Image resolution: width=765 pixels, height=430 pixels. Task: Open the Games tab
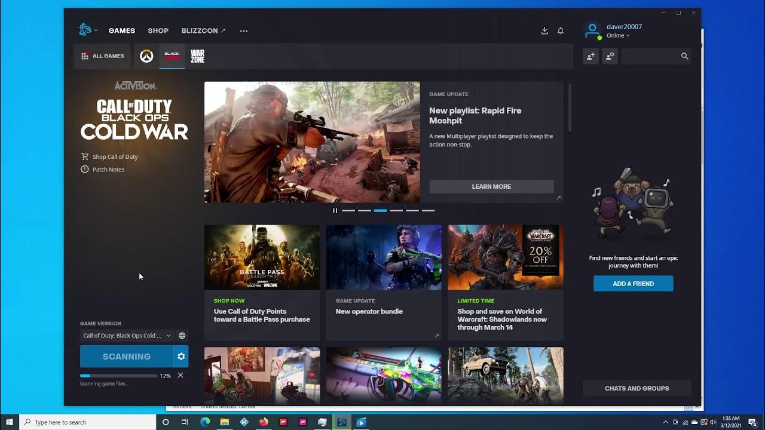122,30
